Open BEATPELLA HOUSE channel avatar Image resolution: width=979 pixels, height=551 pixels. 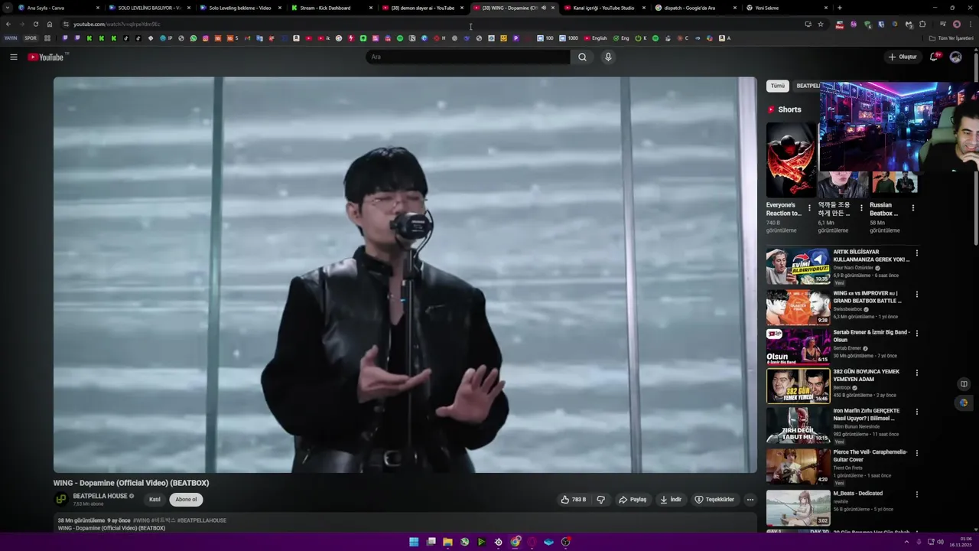[61, 499]
